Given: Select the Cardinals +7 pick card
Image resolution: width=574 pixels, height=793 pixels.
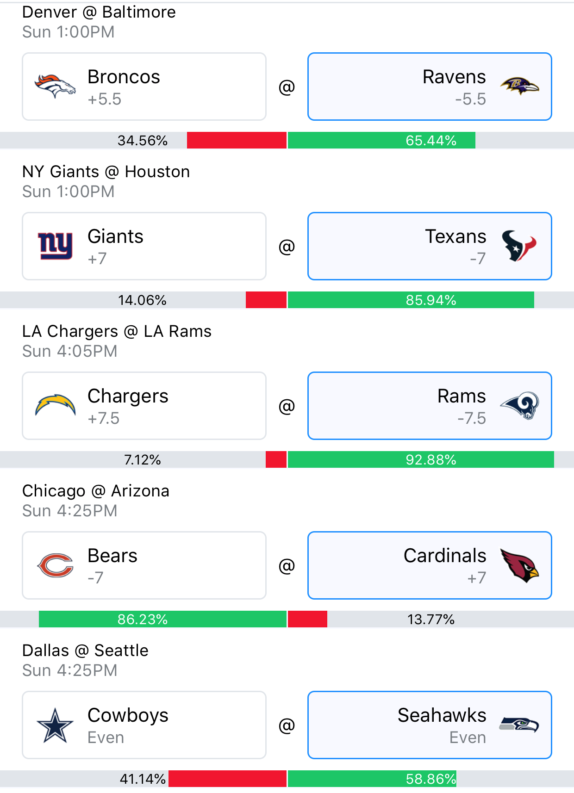Looking at the screenshot, I should coord(430,565).
